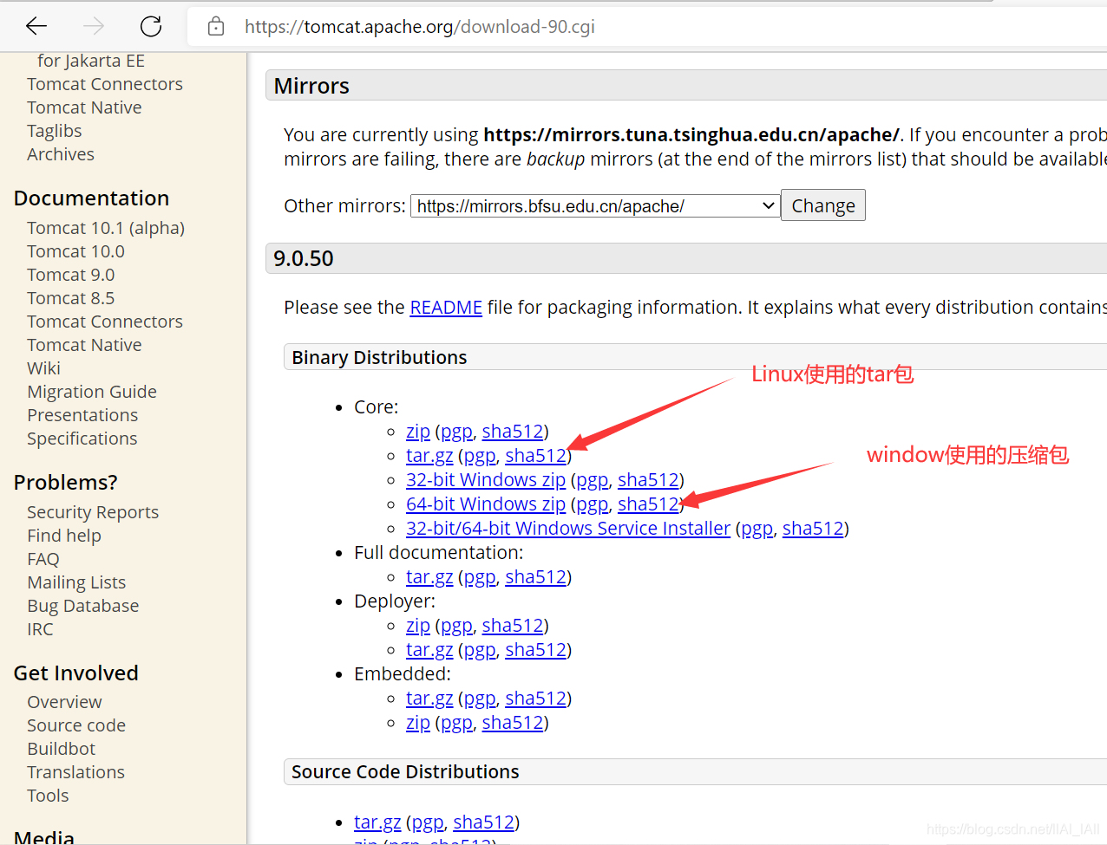
Task: Open Bug Database link
Action: pyautogui.click(x=83, y=606)
